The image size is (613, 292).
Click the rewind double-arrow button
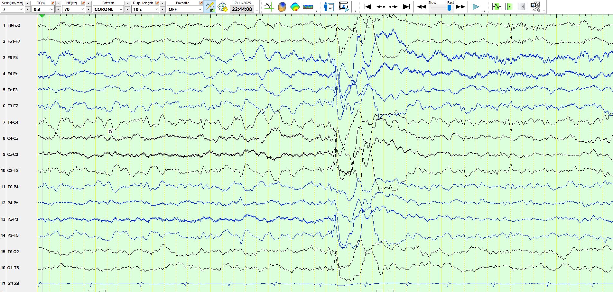[422, 7]
